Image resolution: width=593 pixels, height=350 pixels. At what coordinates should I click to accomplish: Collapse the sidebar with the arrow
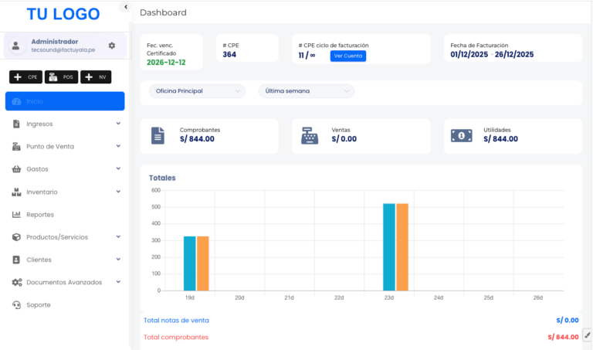(x=125, y=7)
